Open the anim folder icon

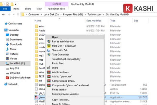(x=36, y=26)
